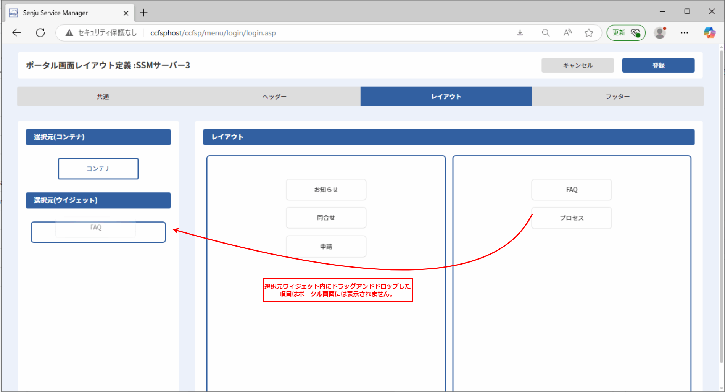Select the プロセス widget

572,218
